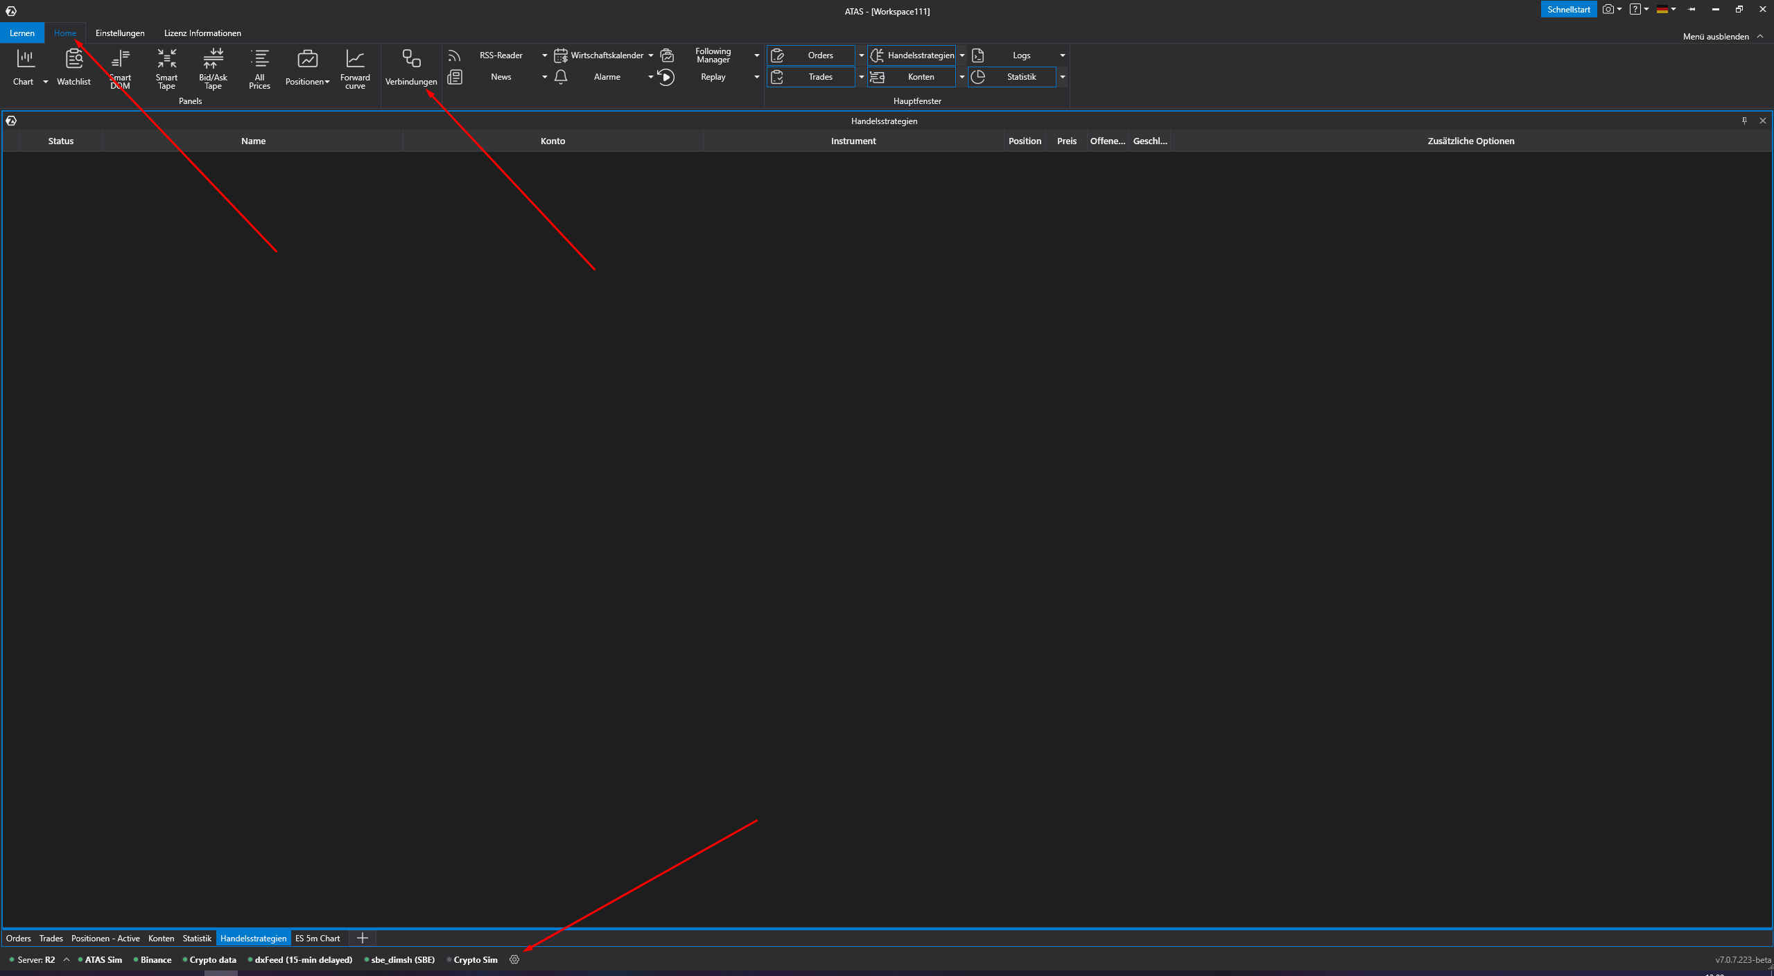Add a new tab with plus button
This screenshot has width=1774, height=976.
pyautogui.click(x=362, y=938)
